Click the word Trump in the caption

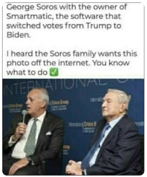[x=99, y=26]
